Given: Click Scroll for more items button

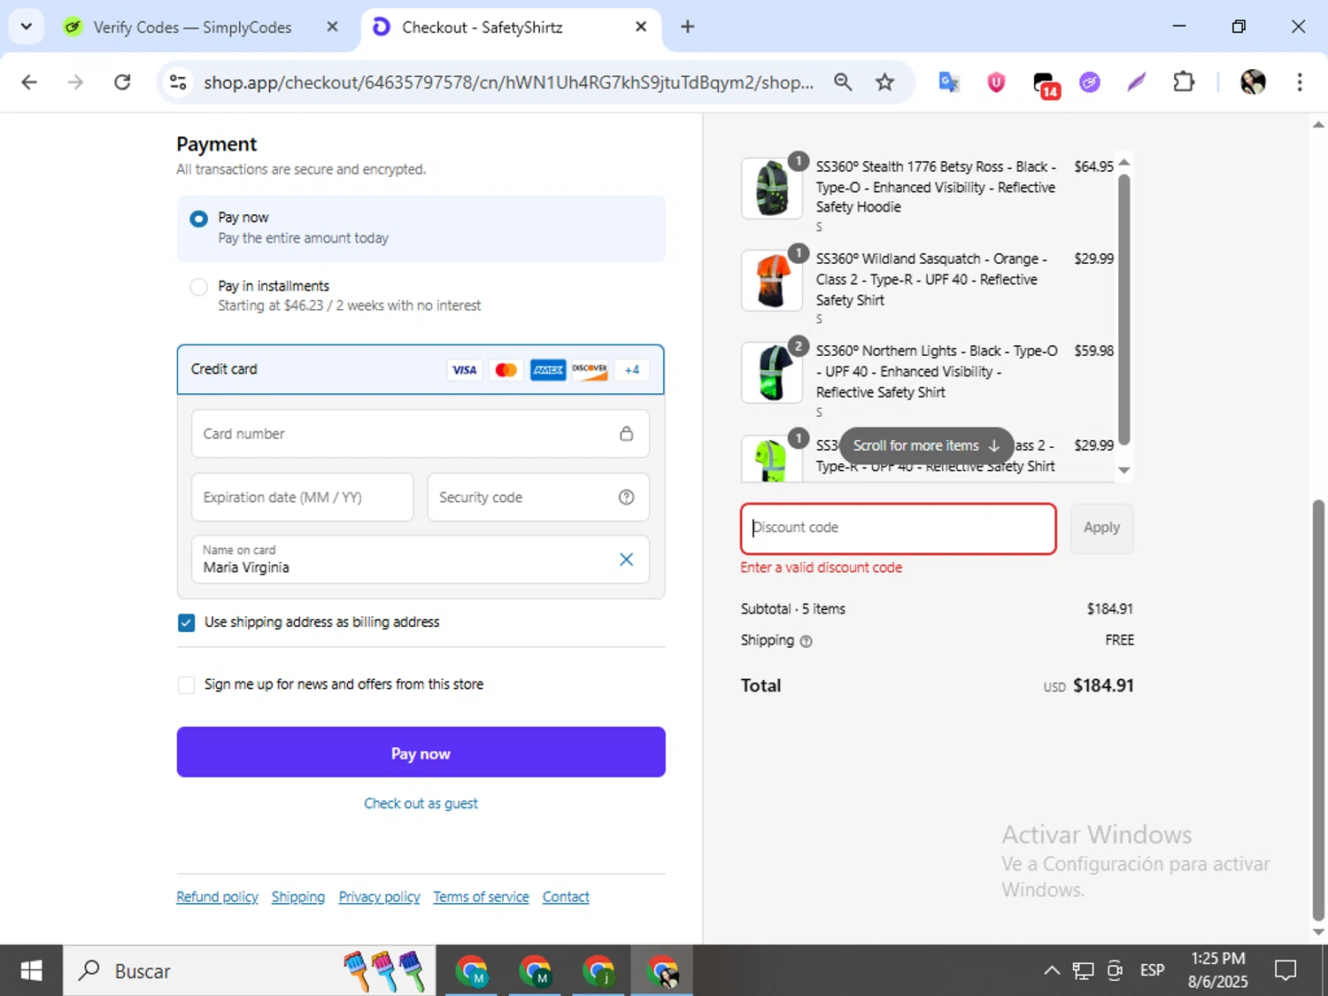Looking at the screenshot, I should click(x=926, y=445).
